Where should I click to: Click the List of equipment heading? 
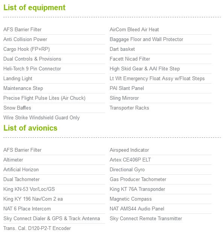click(35, 8)
